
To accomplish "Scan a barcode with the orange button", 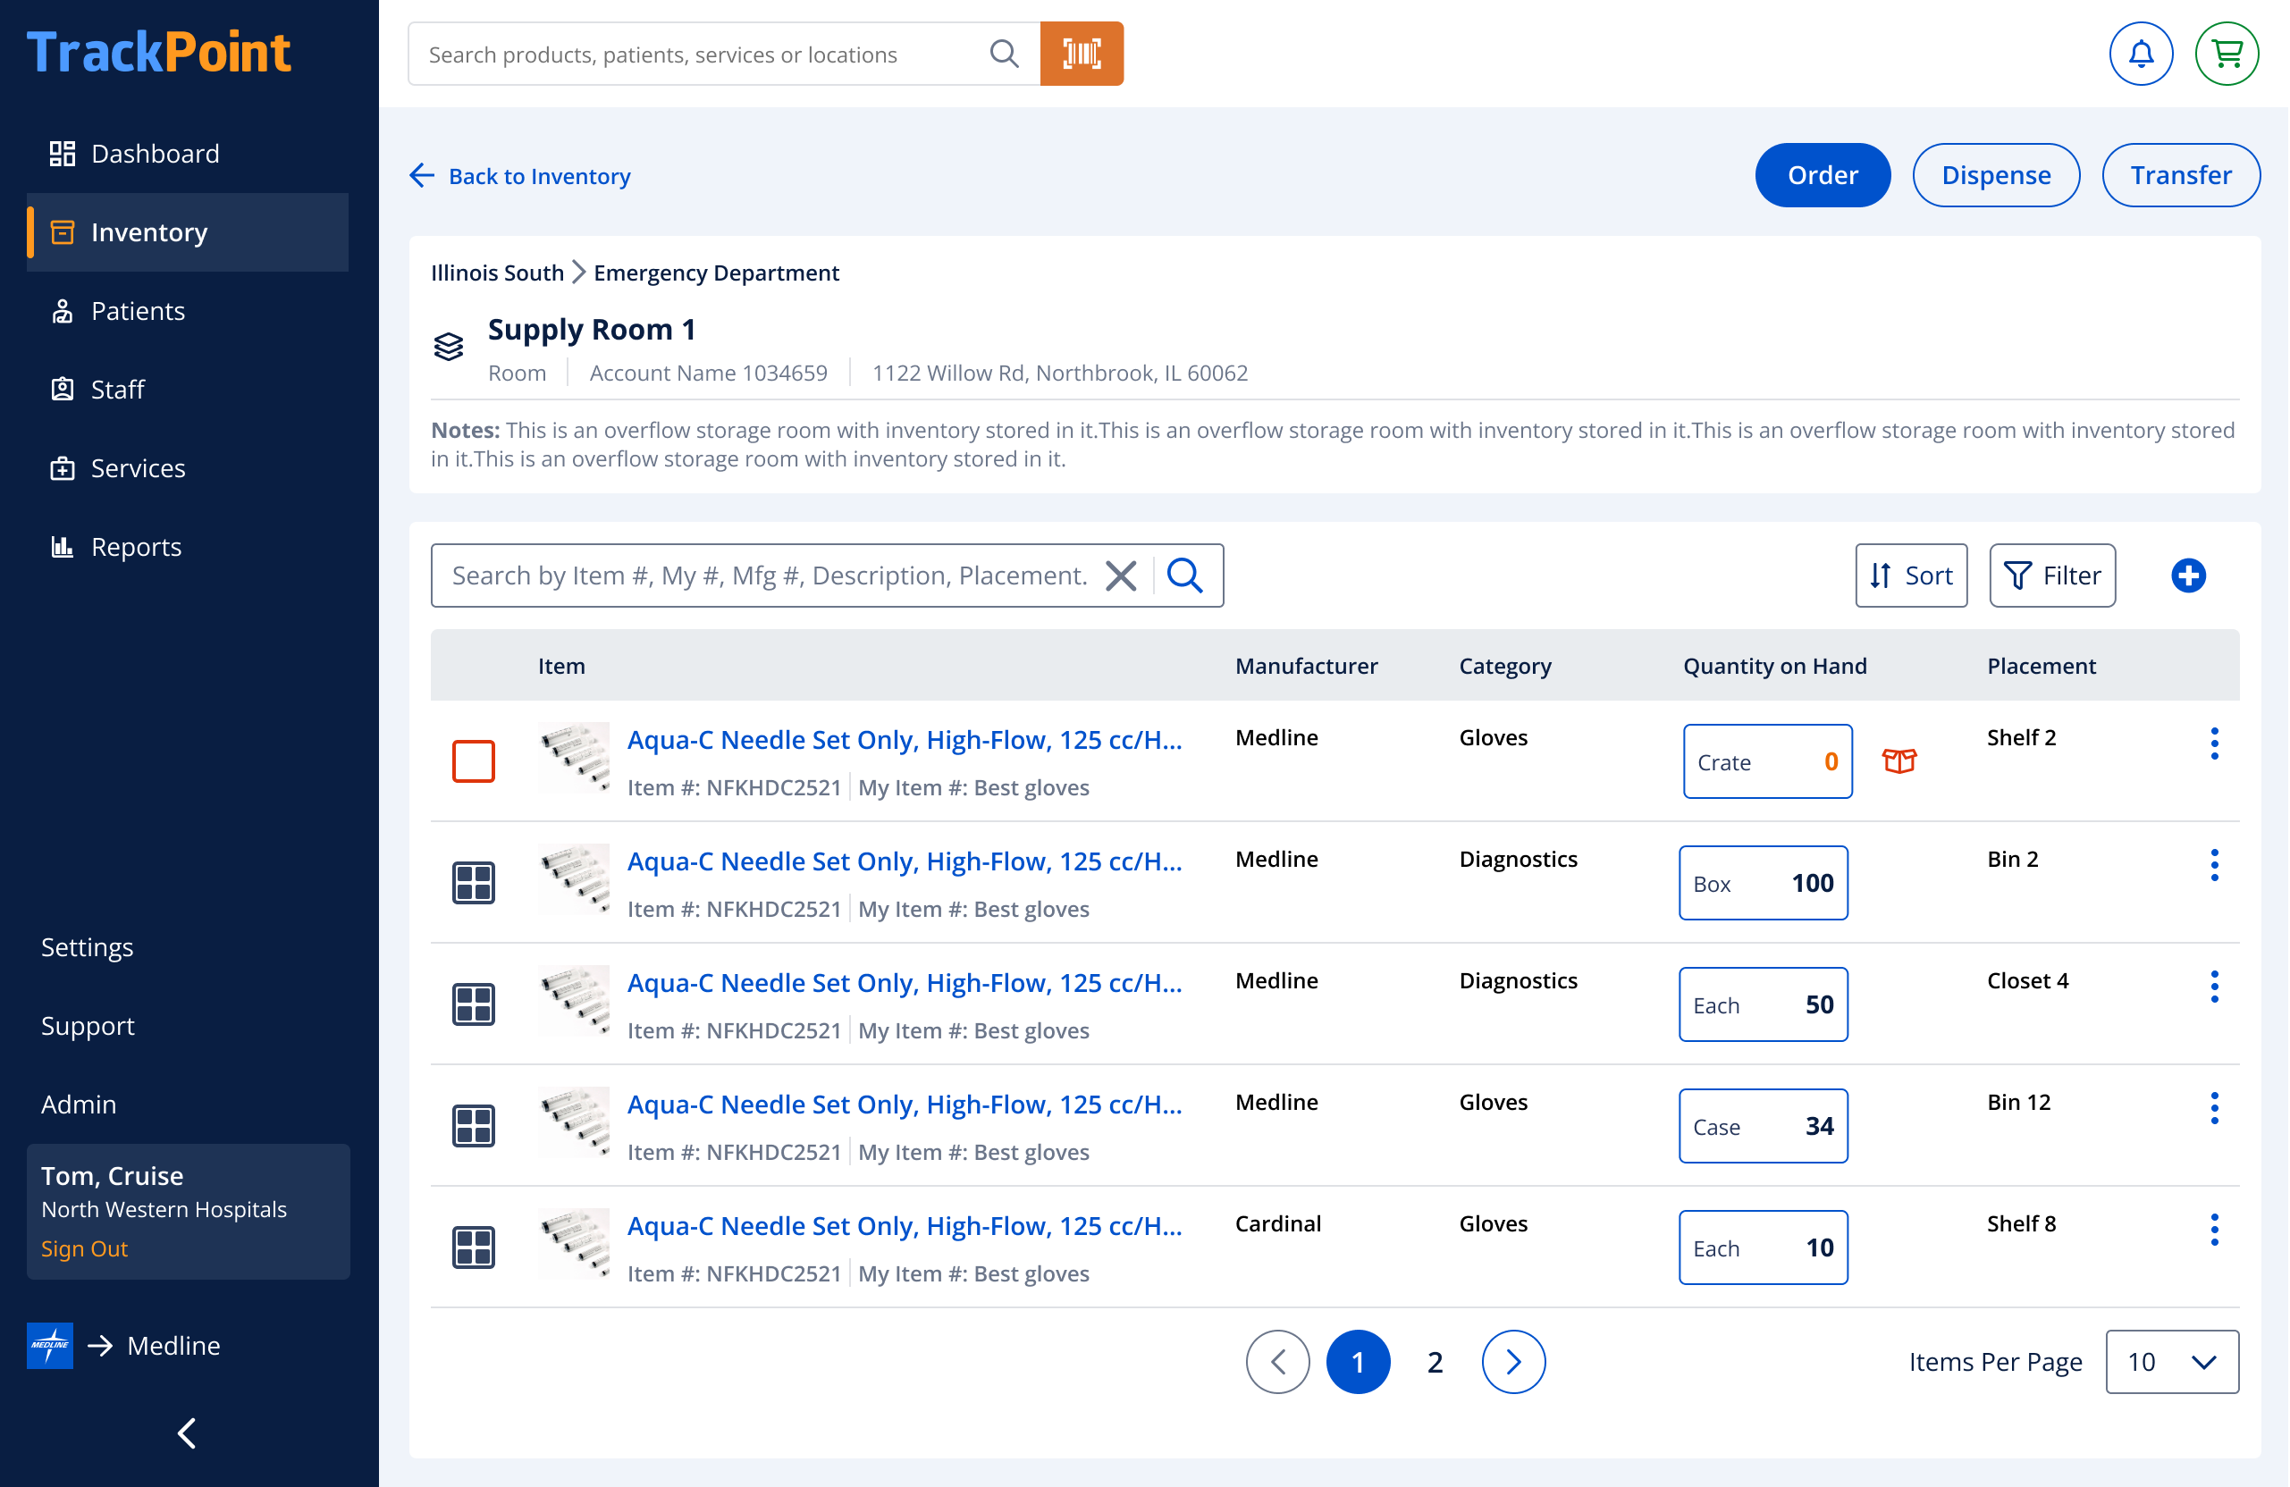I will [1082, 54].
